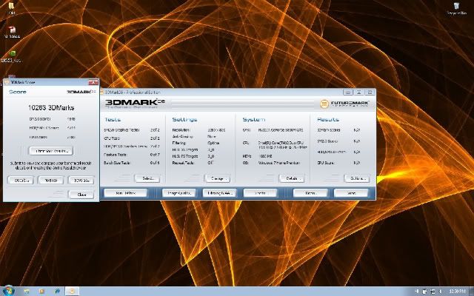
Task: Click Select button under Tests section
Action: click(x=147, y=178)
